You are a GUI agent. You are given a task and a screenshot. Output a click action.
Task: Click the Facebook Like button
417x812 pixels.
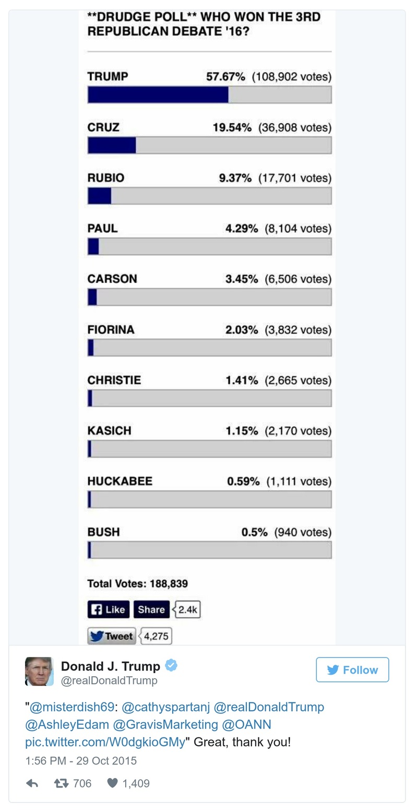coord(108,609)
